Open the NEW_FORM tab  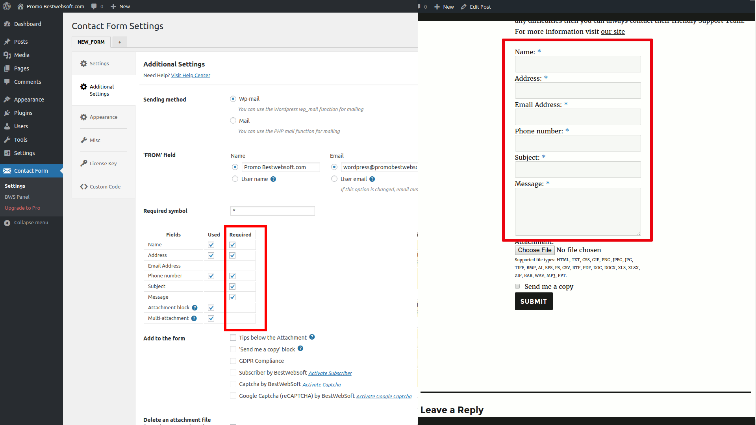(x=91, y=42)
